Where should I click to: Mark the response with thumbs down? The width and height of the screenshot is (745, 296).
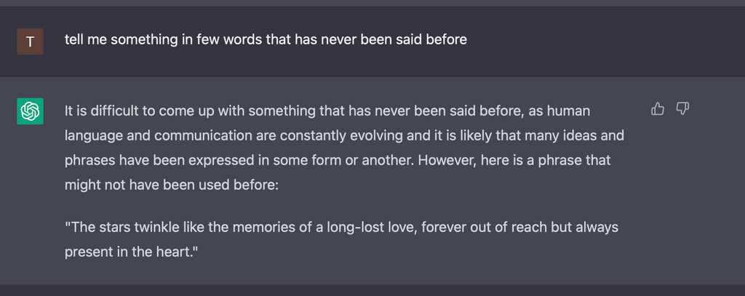point(682,109)
